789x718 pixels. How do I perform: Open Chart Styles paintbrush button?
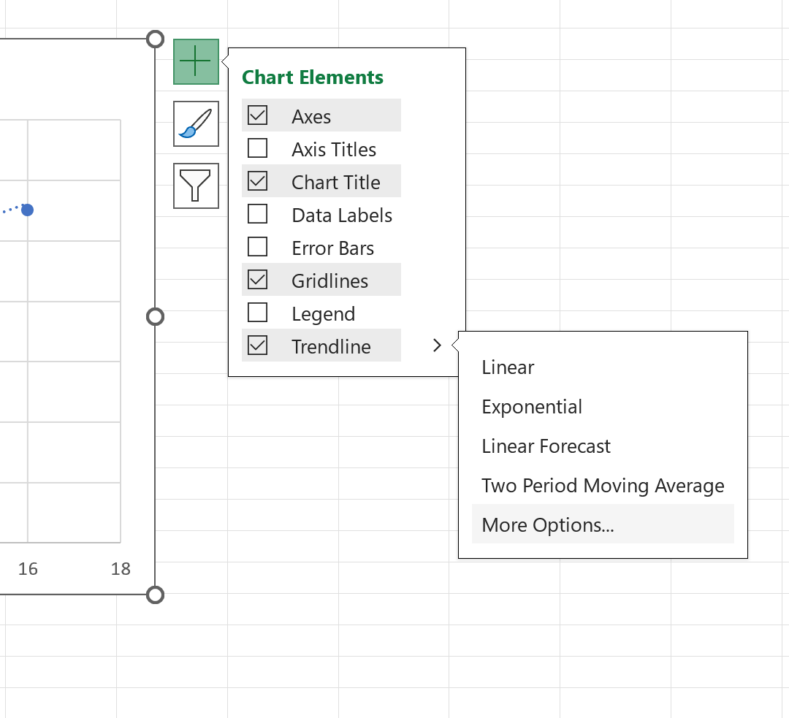pyautogui.click(x=196, y=123)
